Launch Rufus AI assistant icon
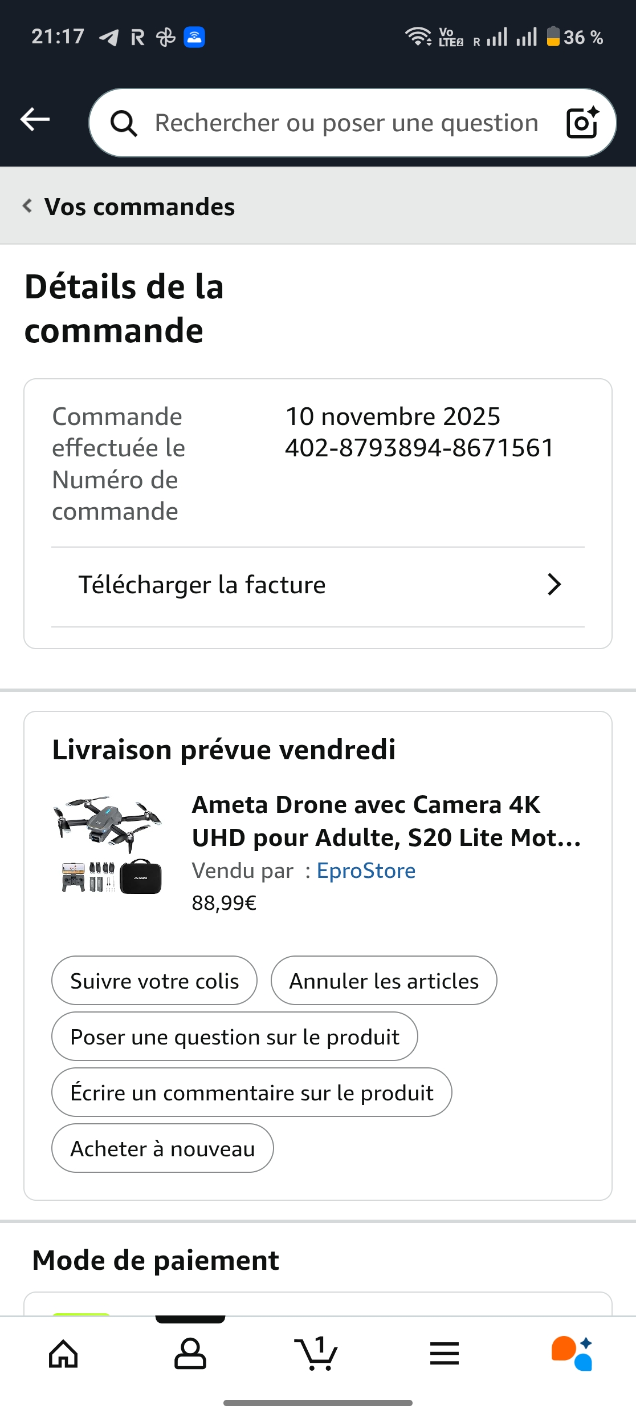Image resolution: width=636 pixels, height=1417 pixels. pyautogui.click(x=572, y=1354)
